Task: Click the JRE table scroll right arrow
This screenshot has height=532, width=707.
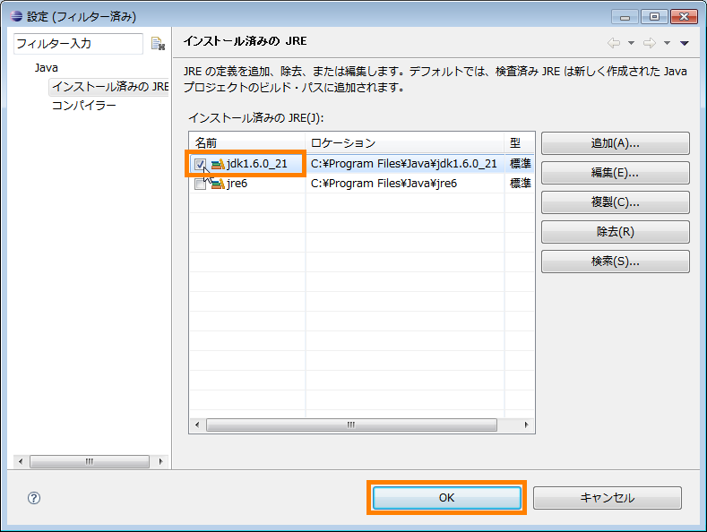Action: pyautogui.click(x=526, y=425)
